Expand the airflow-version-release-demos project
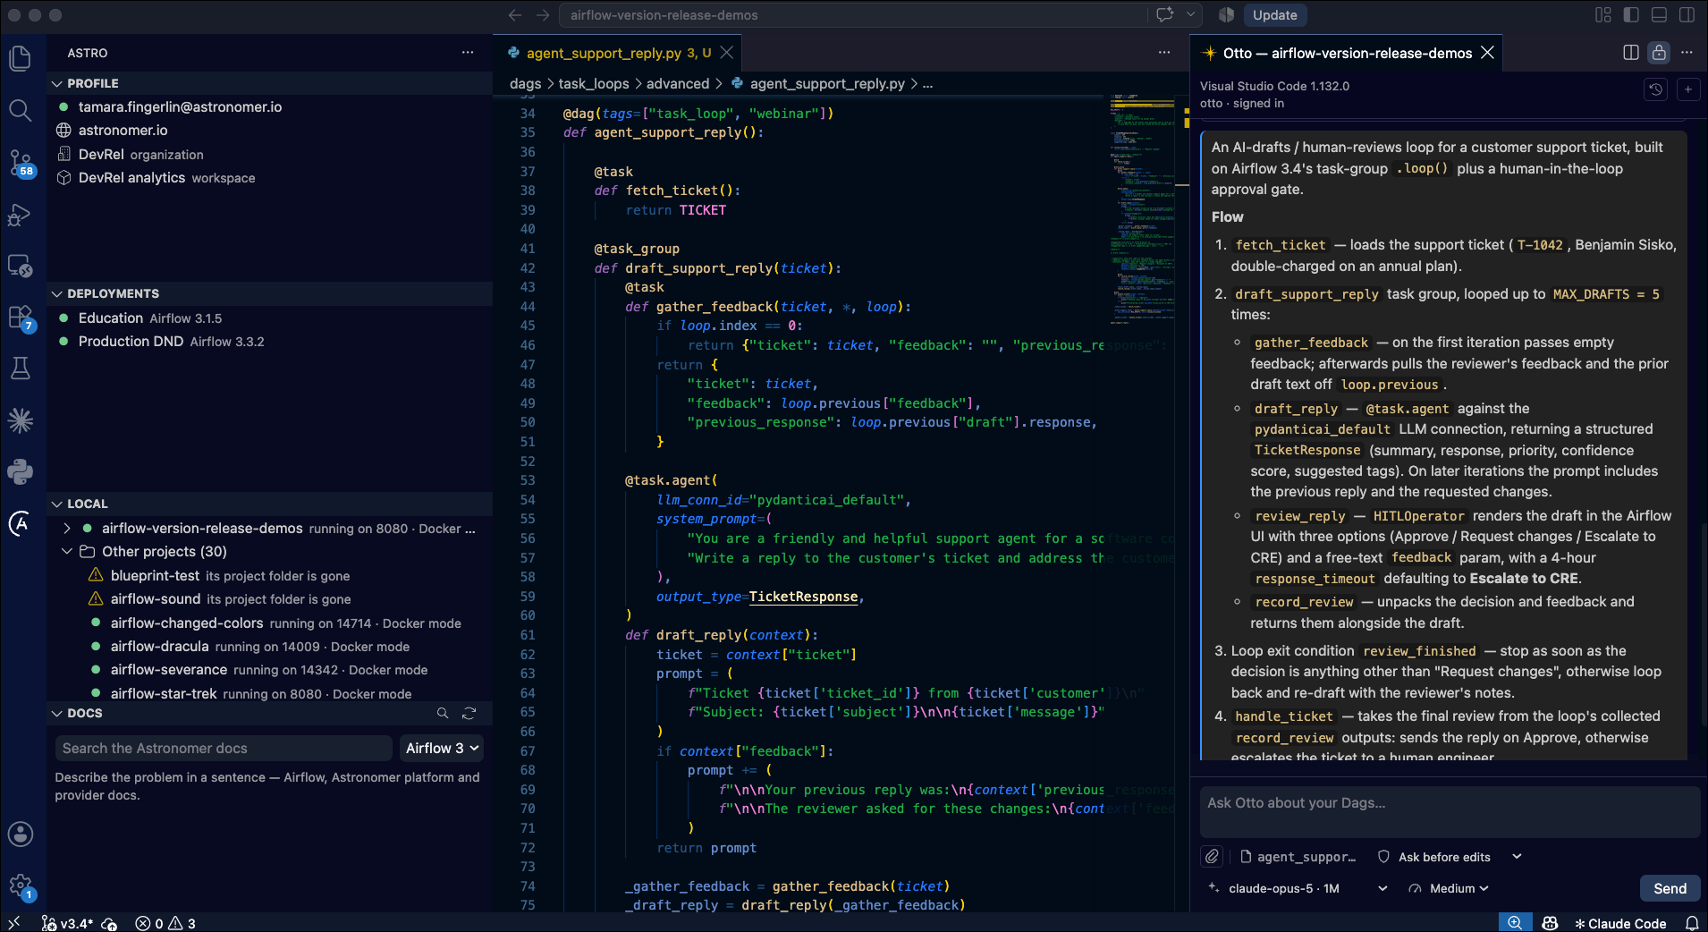1708x932 pixels. [67, 529]
